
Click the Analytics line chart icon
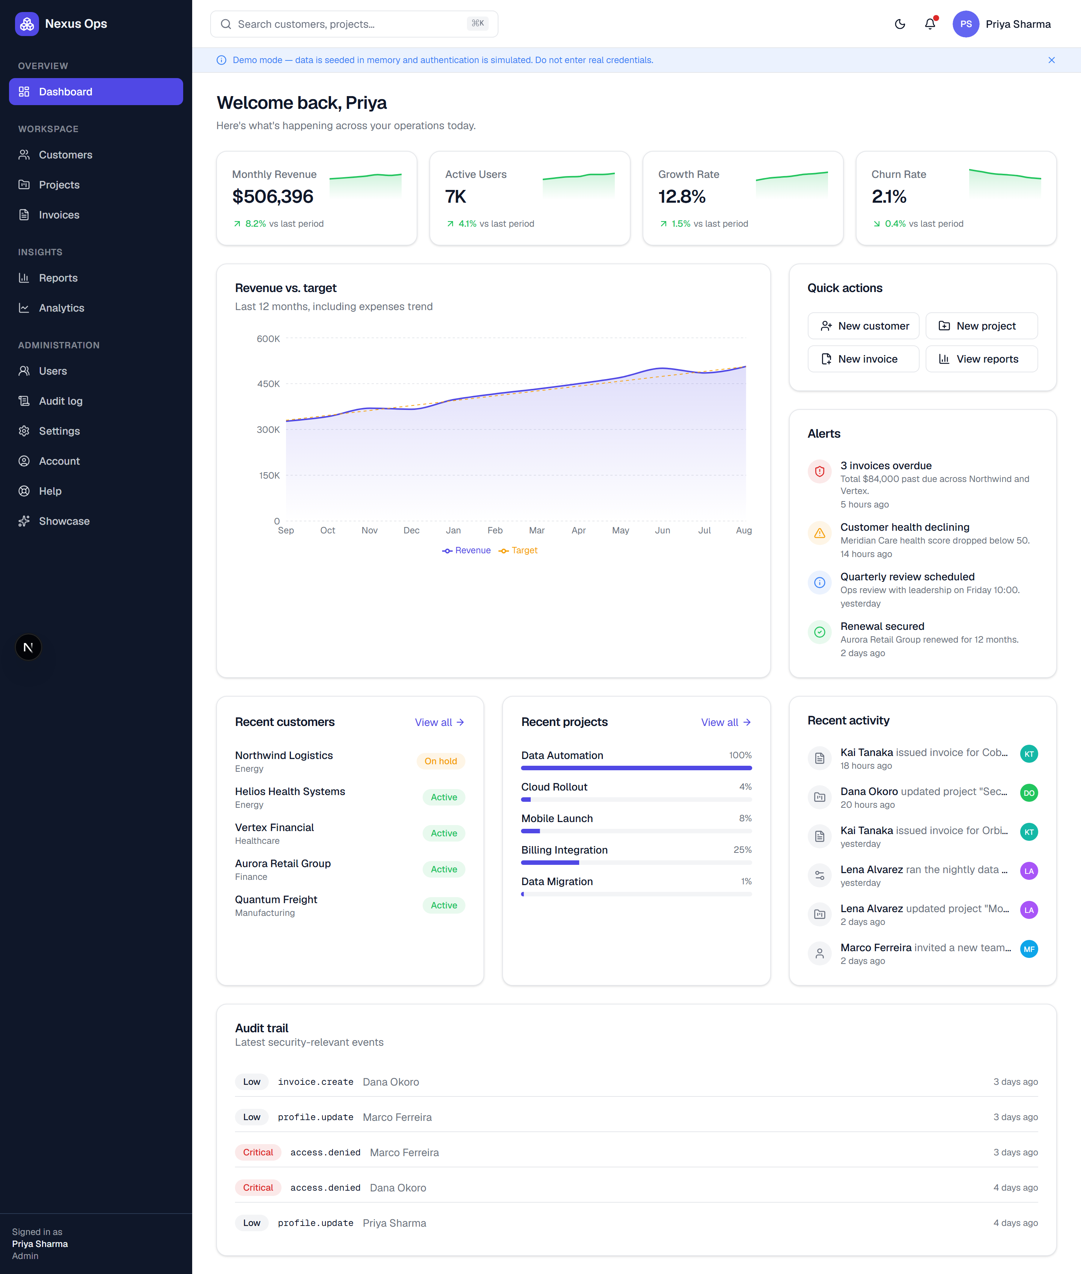[24, 308]
